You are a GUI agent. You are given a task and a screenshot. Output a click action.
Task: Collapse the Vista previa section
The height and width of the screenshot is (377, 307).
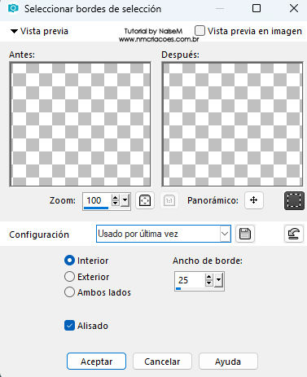(14, 31)
